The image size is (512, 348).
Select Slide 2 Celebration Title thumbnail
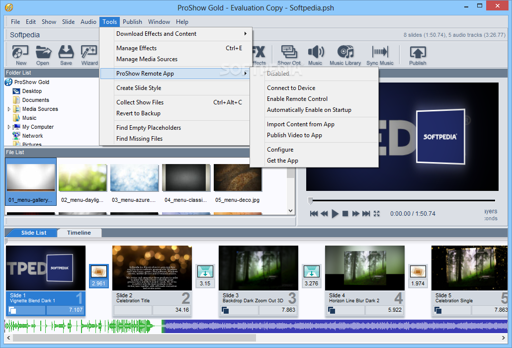click(152, 268)
